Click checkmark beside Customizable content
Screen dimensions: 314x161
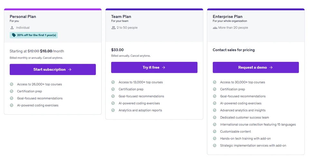(x=214, y=131)
